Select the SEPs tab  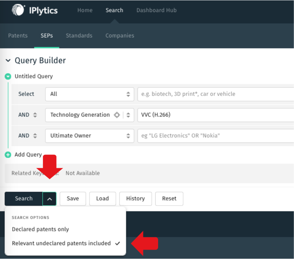coord(47,35)
